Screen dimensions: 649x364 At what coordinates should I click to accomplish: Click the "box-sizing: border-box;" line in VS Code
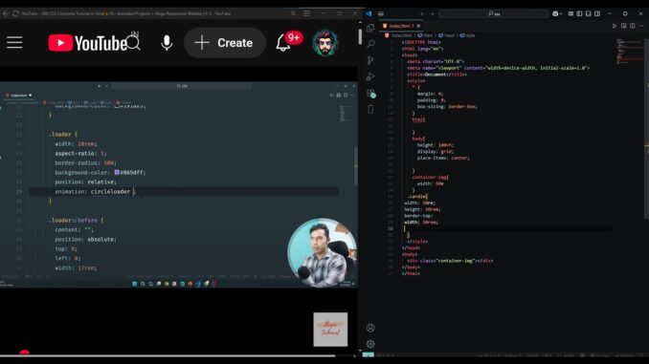[x=447, y=107]
